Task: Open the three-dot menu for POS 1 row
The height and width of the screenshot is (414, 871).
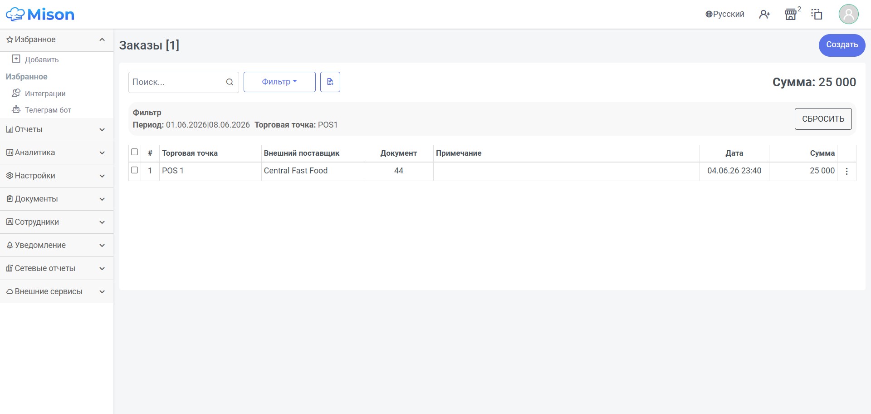Action: tap(847, 172)
